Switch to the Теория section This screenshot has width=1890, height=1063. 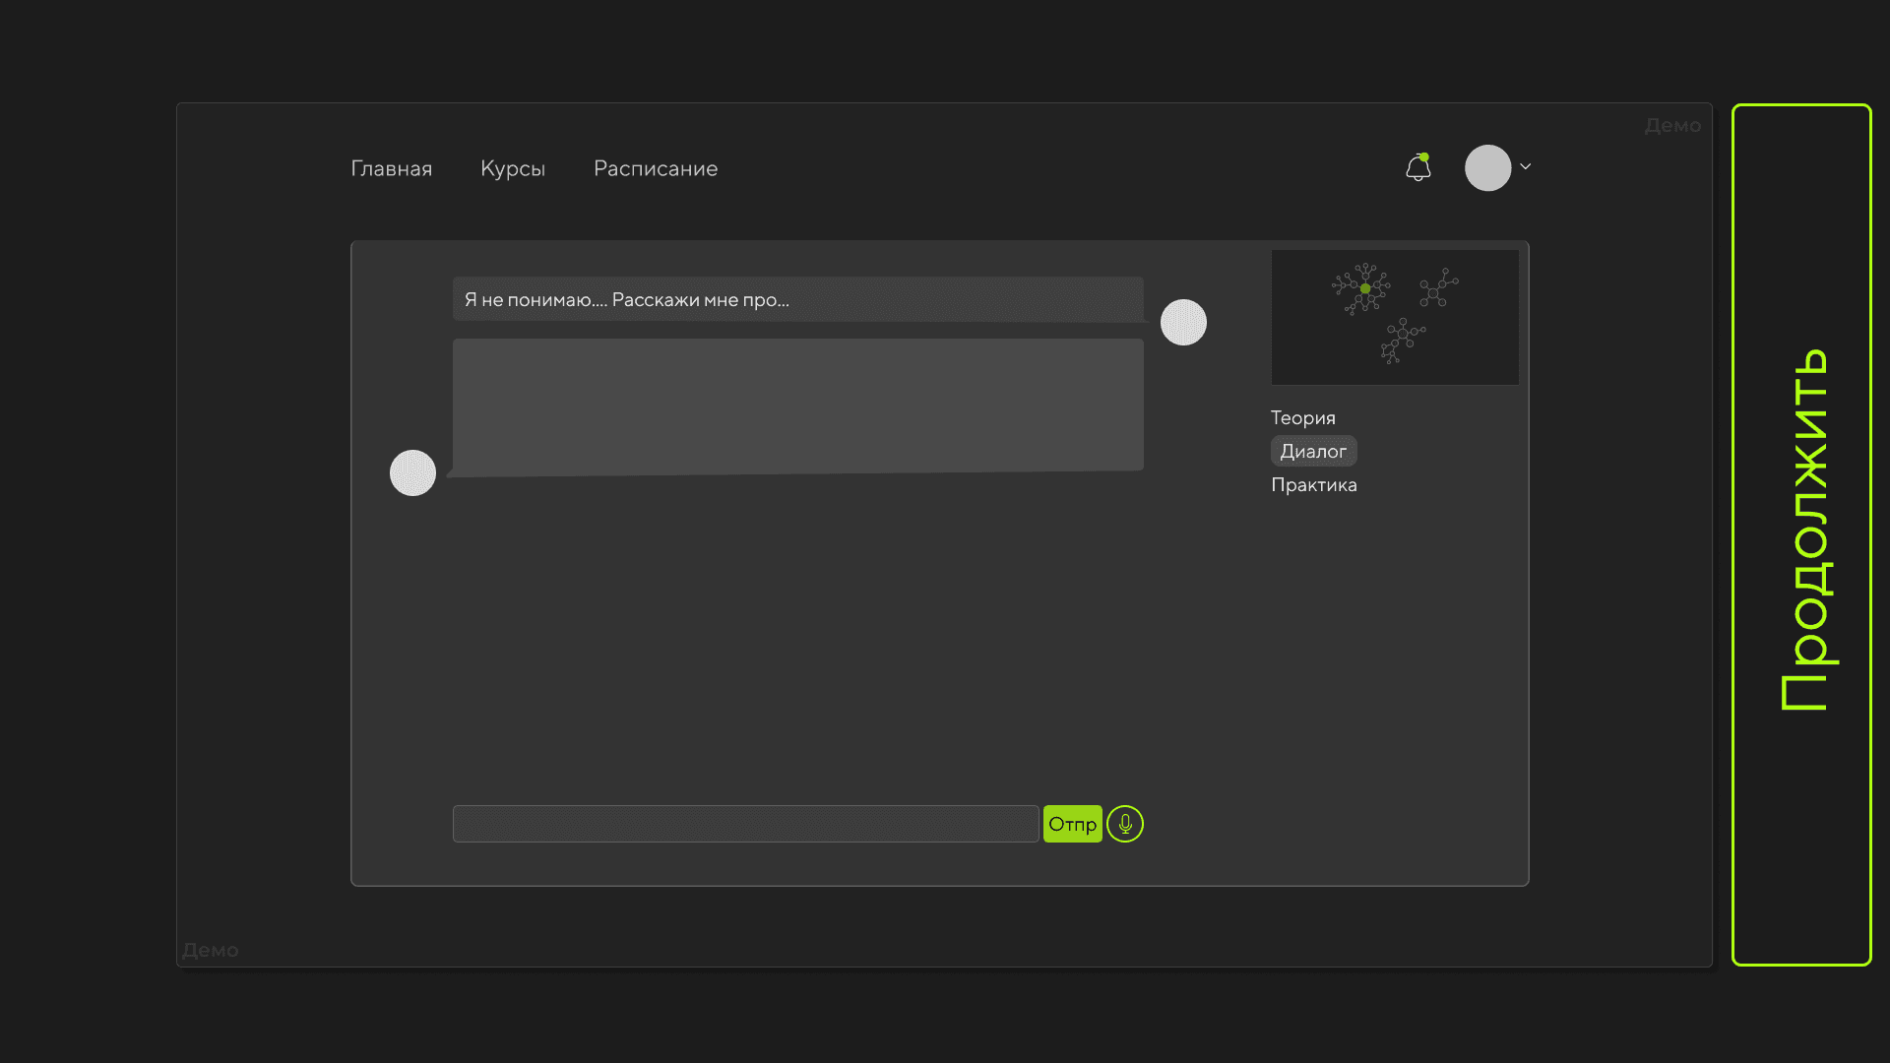pyautogui.click(x=1302, y=417)
